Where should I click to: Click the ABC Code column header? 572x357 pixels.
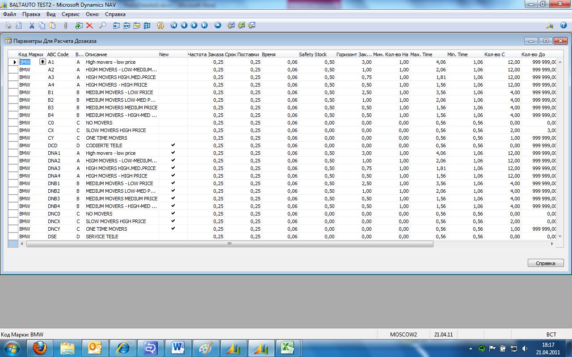coord(60,54)
